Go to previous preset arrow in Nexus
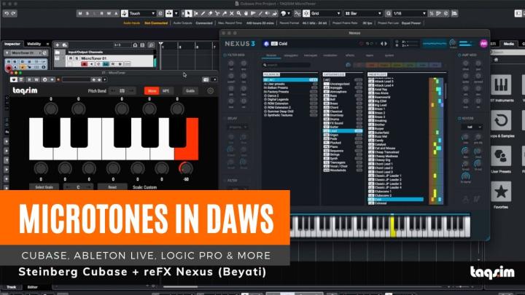525x295 pixels. (x=381, y=44)
